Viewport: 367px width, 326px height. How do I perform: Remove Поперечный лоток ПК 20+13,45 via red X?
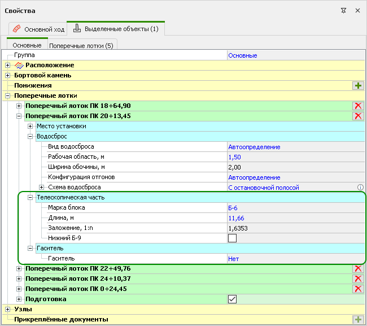pyautogui.click(x=357, y=116)
